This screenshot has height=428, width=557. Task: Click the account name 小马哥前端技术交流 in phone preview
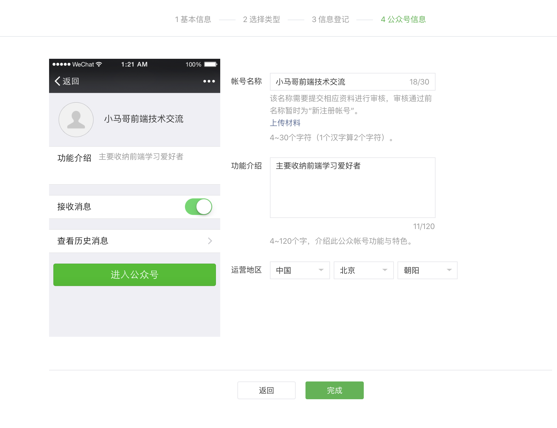coord(144,119)
